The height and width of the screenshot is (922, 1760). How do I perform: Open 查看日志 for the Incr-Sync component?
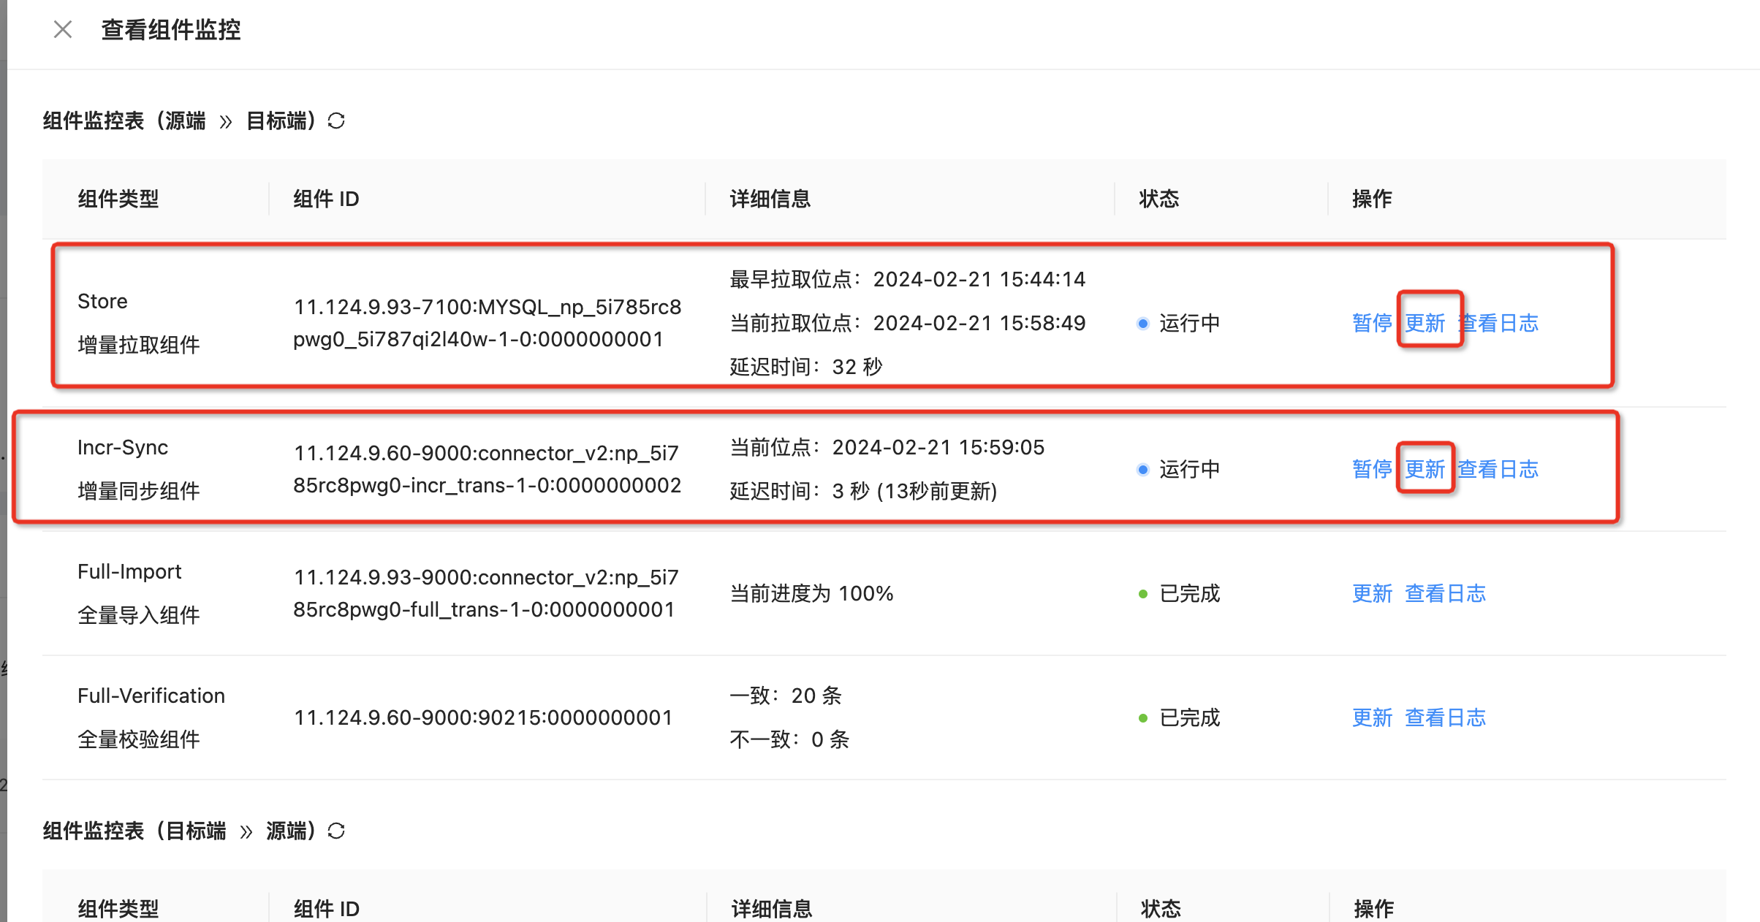1498,469
